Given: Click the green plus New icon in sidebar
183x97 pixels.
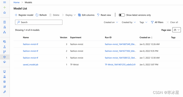Looking at the screenshot, I should coord(4,8).
